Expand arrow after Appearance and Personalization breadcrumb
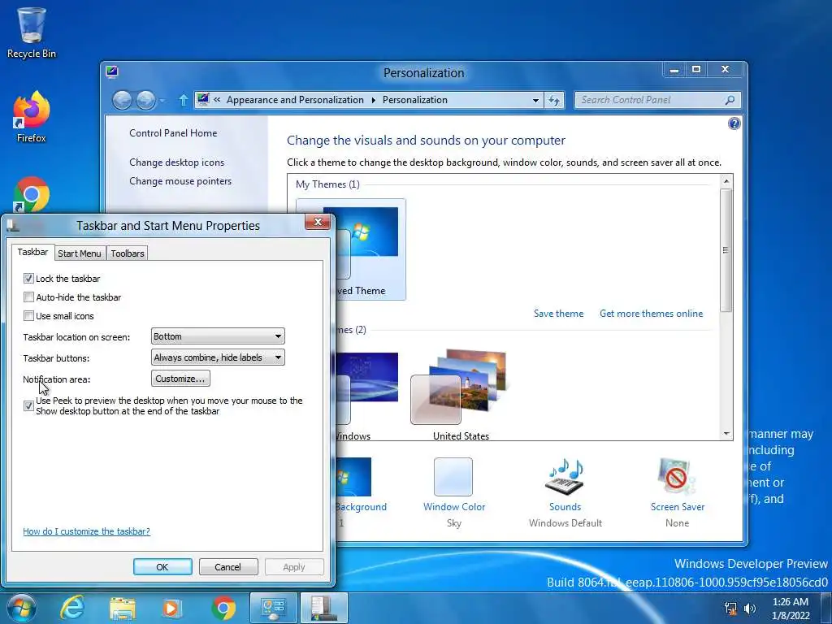This screenshot has width=832, height=624. pyautogui.click(x=373, y=100)
